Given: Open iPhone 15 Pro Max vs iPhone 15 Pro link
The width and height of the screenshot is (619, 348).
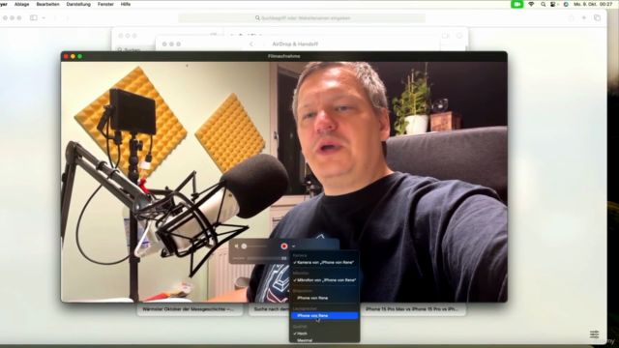Looking at the screenshot, I should tap(412, 309).
